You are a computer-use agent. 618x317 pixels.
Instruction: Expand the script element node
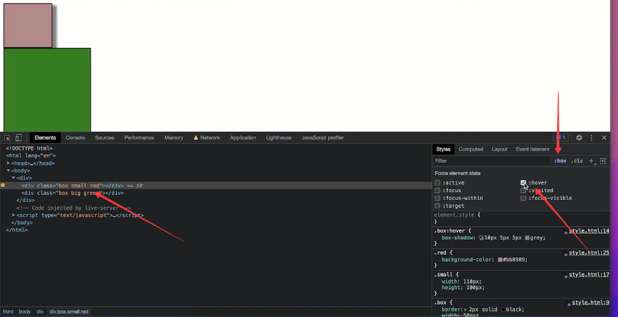14,215
